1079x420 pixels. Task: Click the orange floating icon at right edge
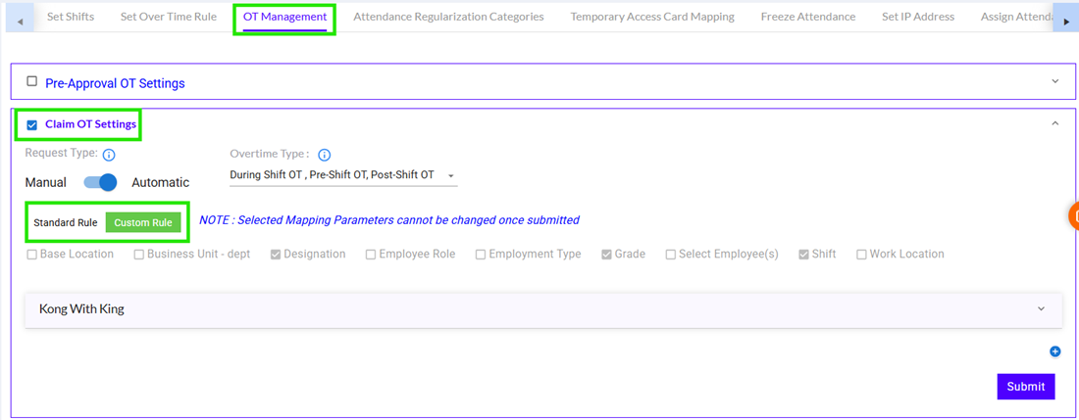point(1074,215)
